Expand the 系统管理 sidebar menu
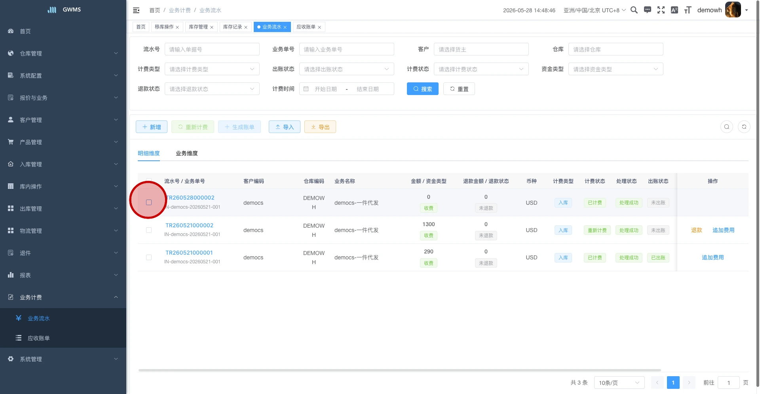The height and width of the screenshot is (394, 760). (63, 359)
